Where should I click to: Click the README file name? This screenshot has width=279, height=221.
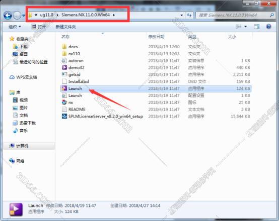[77, 109]
